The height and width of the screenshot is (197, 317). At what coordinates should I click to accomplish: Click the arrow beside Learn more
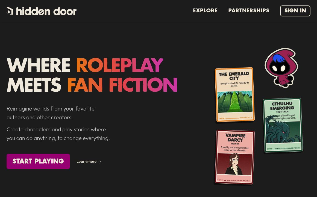pos(99,162)
